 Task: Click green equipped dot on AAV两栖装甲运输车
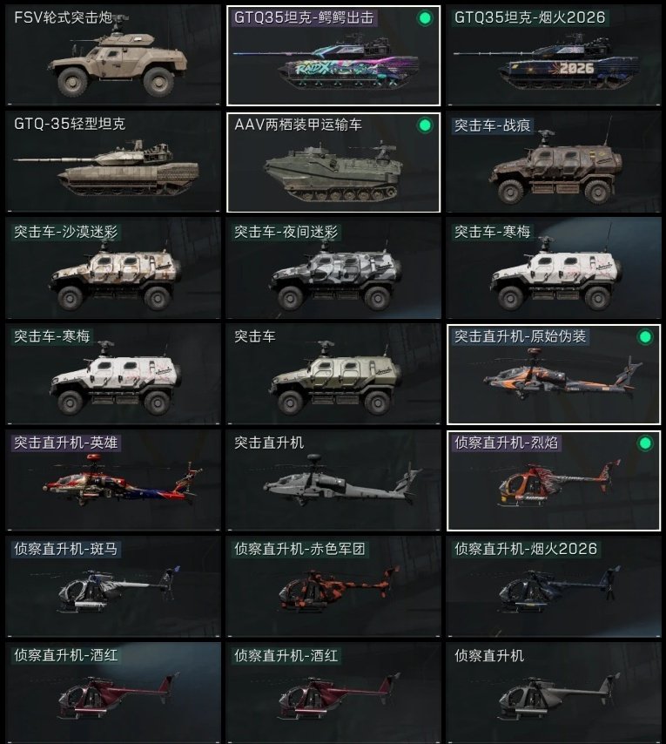coord(425,125)
